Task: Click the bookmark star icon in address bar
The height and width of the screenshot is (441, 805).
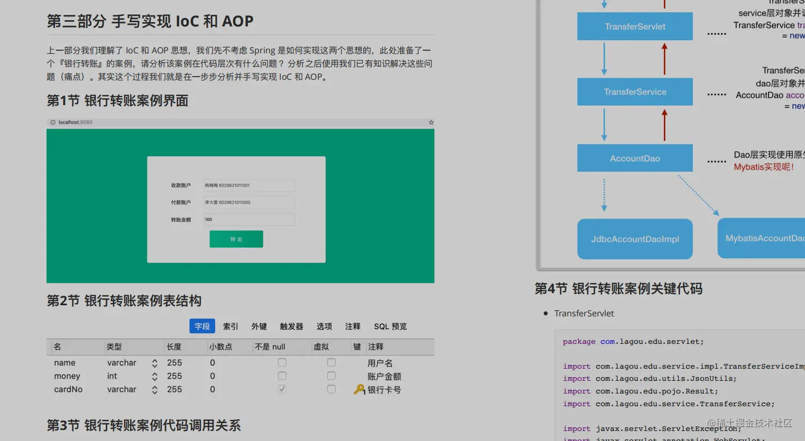Action: pos(431,122)
